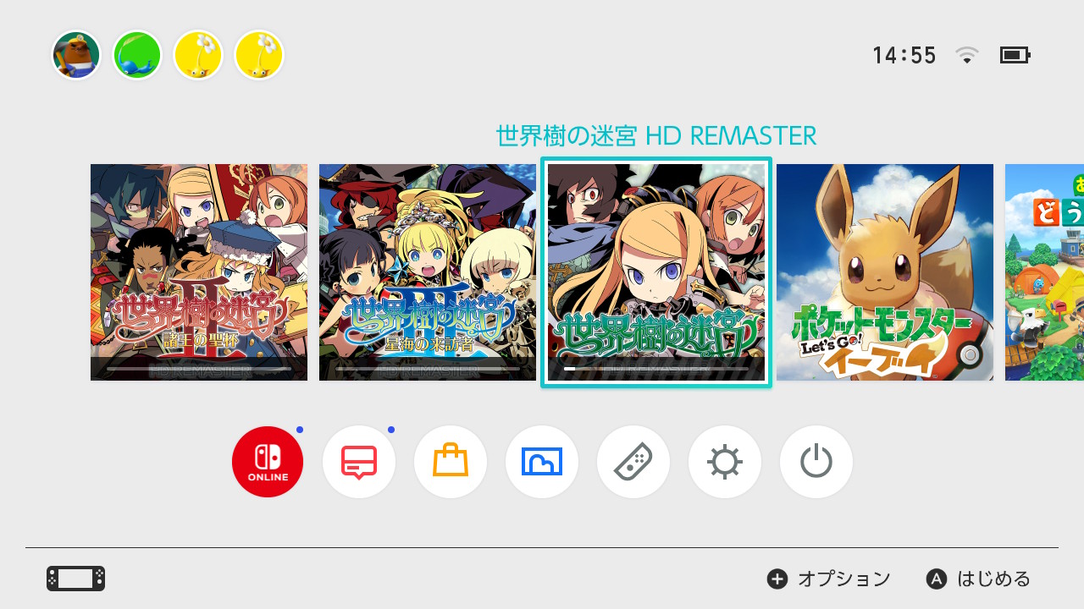This screenshot has width=1084, height=609.
Task: Select the green snail user avatar
Action: pyautogui.click(x=137, y=55)
